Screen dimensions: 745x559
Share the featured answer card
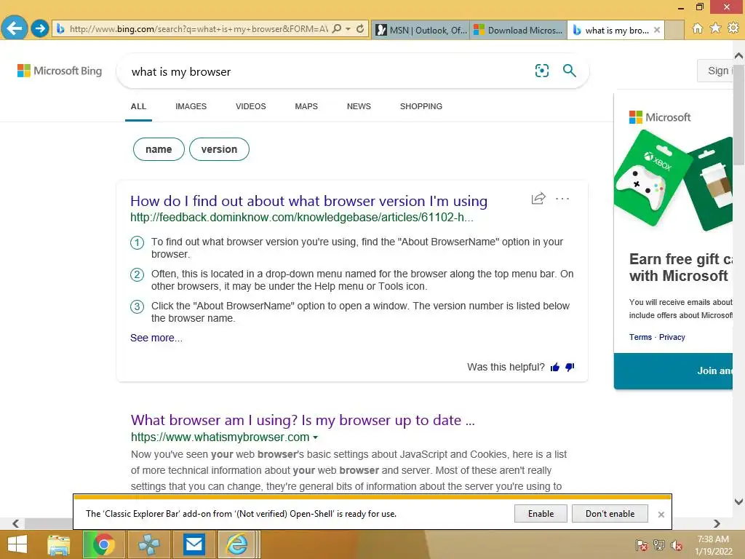pyautogui.click(x=538, y=198)
